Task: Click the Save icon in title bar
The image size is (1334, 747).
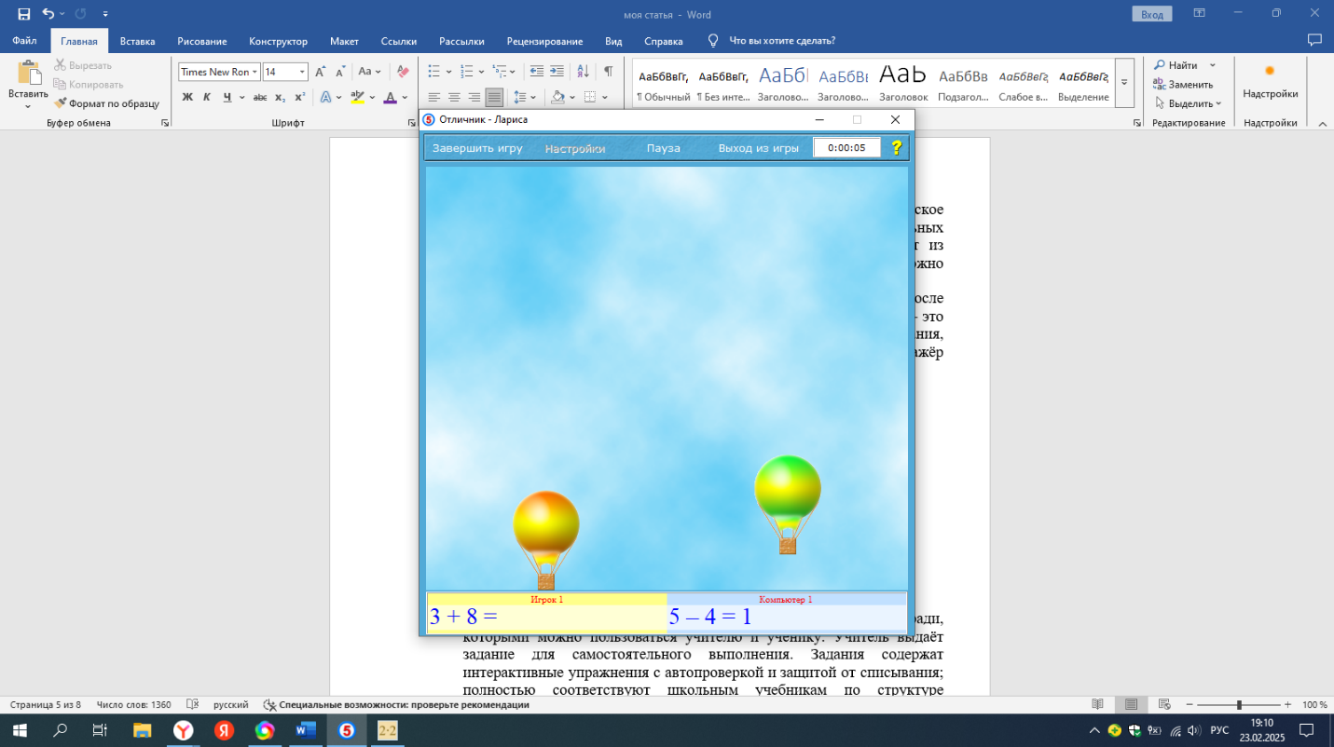Action: click(x=23, y=14)
